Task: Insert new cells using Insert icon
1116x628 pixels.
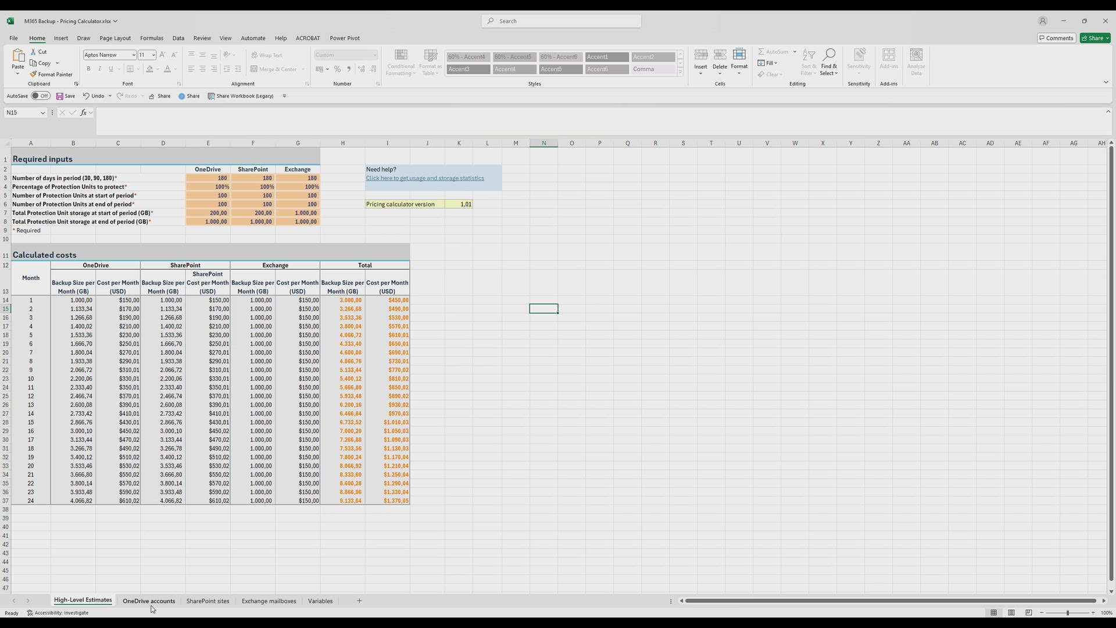Action: [700, 55]
